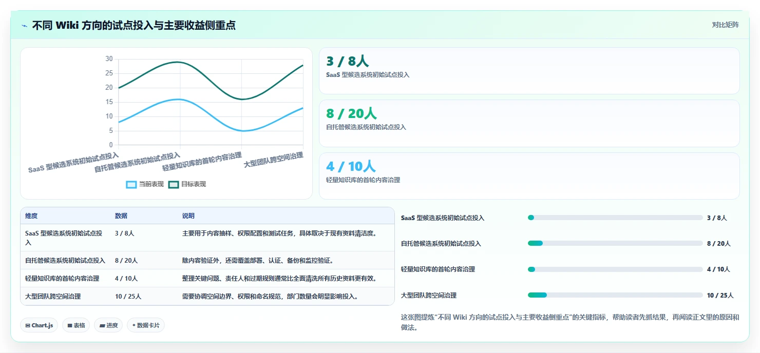Toggle the 目标表现 legend swatch
Viewport: 760px width, 353px height.
pos(174,184)
